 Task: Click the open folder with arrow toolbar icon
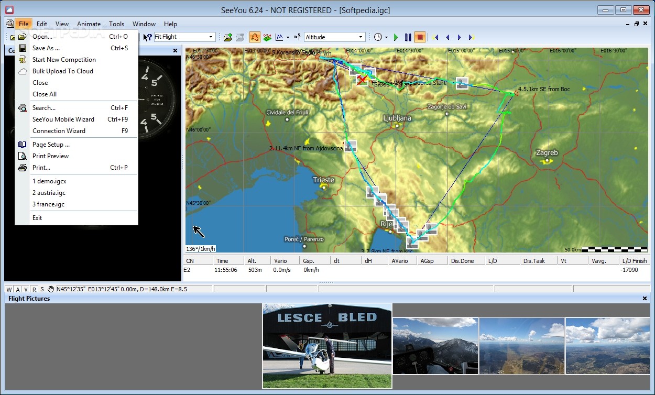(228, 37)
